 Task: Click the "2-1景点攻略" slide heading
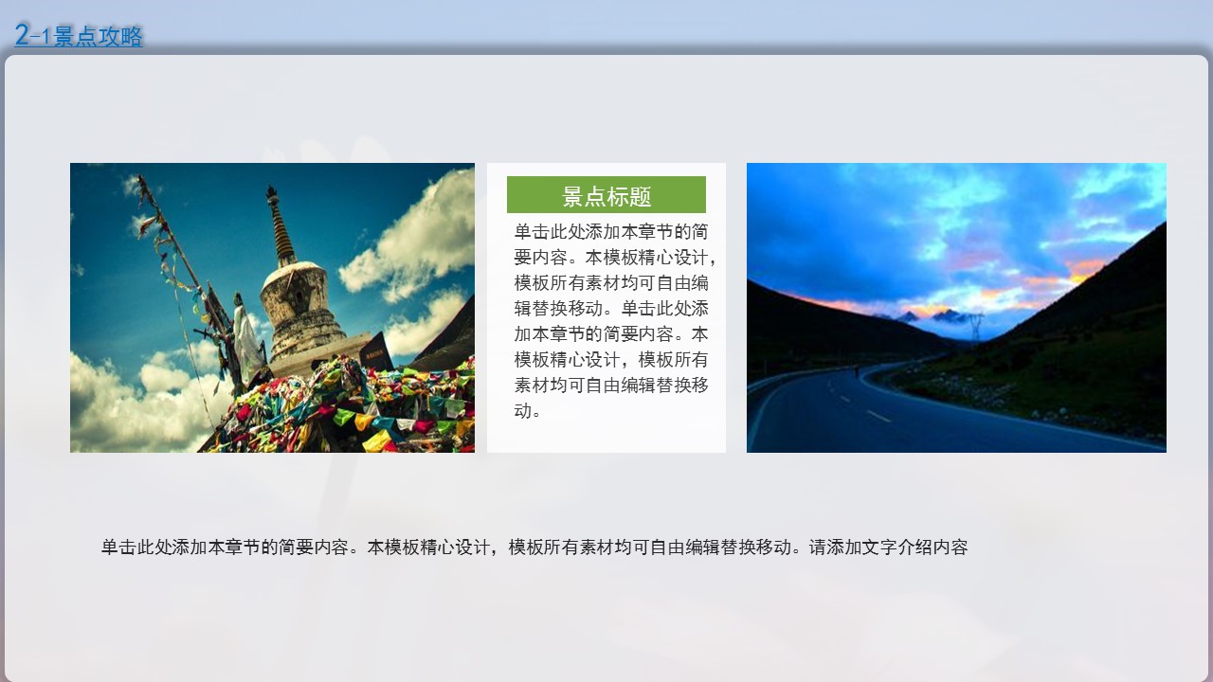[80, 36]
